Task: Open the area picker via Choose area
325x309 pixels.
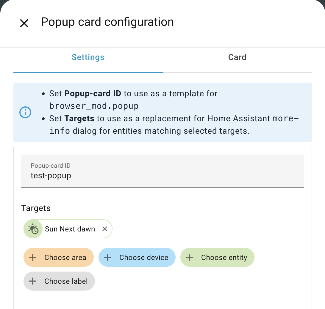Action: tap(58, 257)
